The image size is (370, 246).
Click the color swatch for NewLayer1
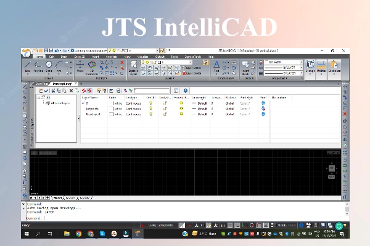click(111, 114)
